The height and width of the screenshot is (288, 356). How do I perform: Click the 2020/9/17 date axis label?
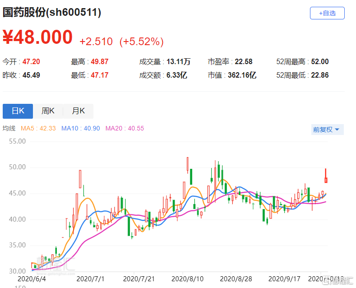(284, 279)
